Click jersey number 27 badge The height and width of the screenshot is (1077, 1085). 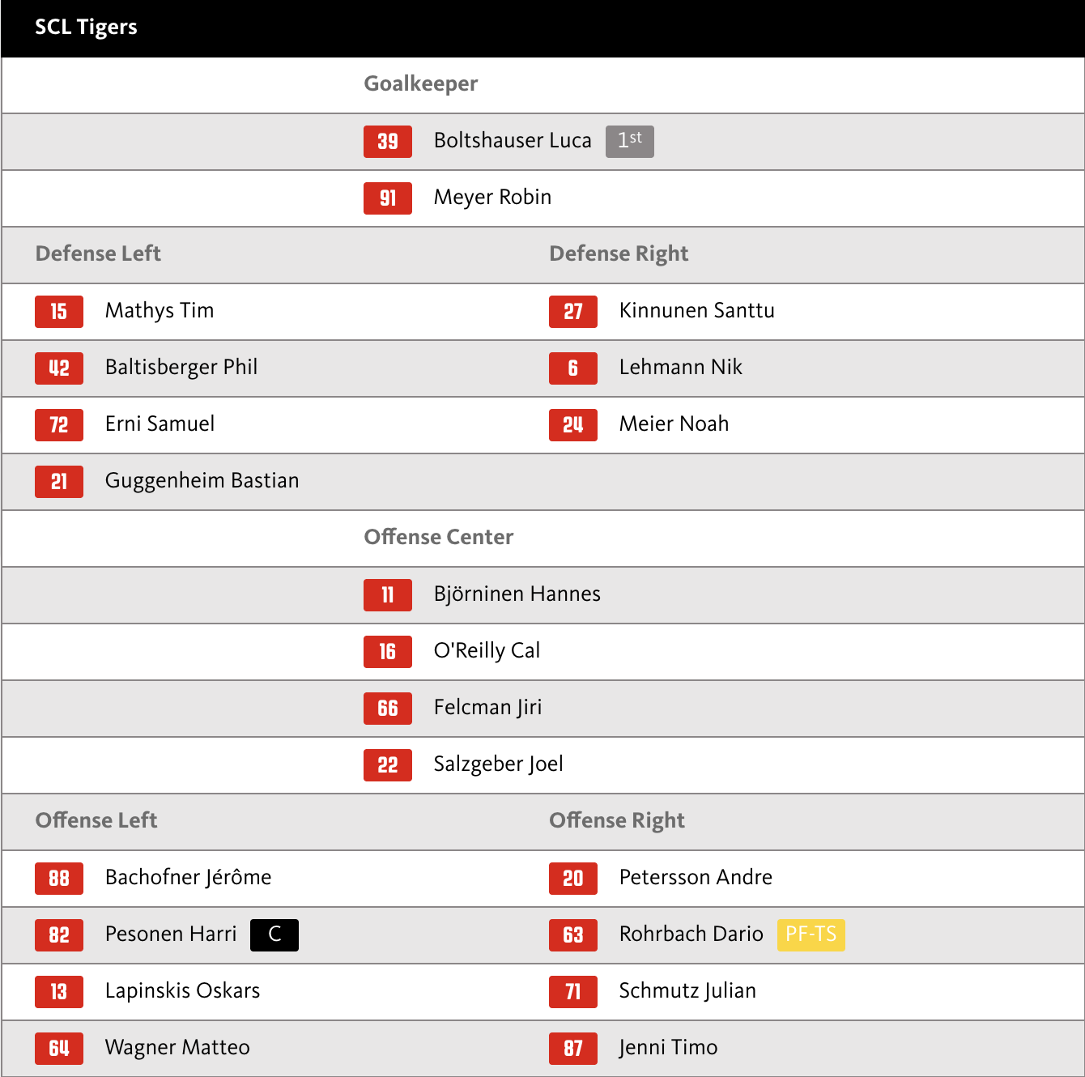pos(572,312)
